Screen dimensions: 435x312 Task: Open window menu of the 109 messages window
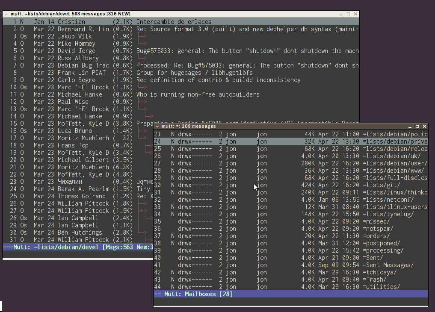coord(157,127)
